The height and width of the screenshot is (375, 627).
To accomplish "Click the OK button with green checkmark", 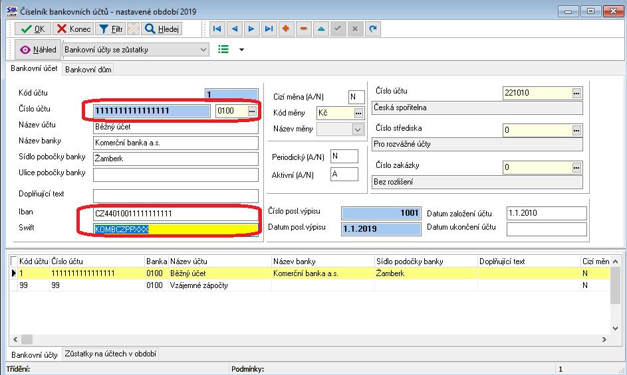I will point(33,29).
